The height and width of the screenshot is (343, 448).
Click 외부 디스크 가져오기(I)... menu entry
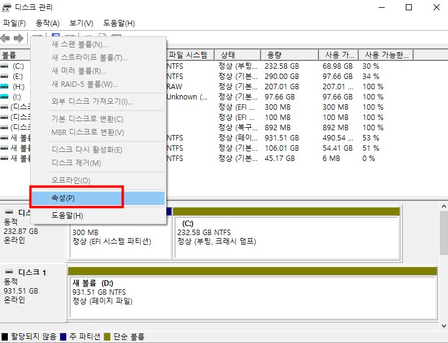(x=98, y=101)
